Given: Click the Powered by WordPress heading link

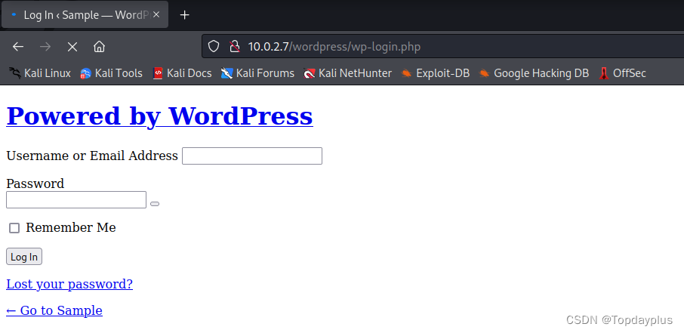Looking at the screenshot, I should point(159,116).
